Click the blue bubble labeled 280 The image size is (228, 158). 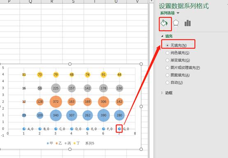[x=119, y=115]
